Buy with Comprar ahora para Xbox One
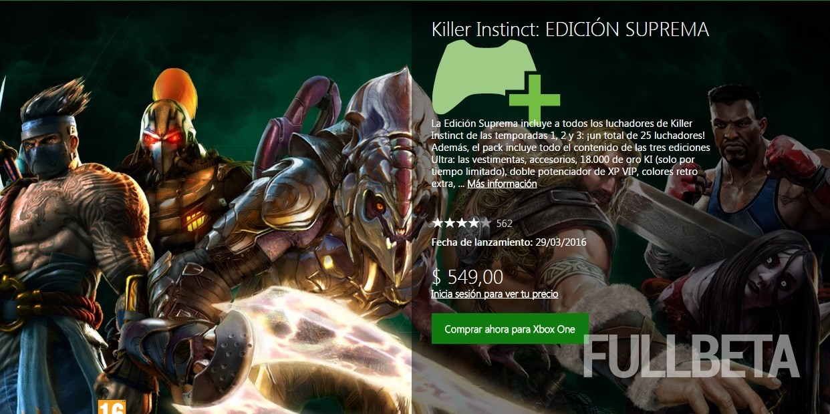The height and width of the screenshot is (414, 830). click(x=510, y=329)
